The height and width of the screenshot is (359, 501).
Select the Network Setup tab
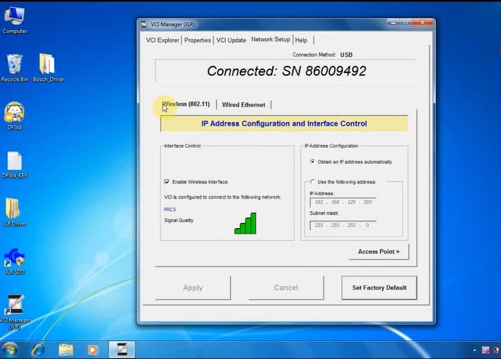tap(271, 39)
